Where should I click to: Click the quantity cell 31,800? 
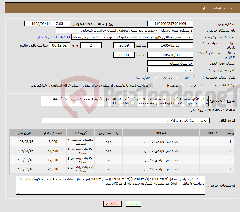pos(53,151)
